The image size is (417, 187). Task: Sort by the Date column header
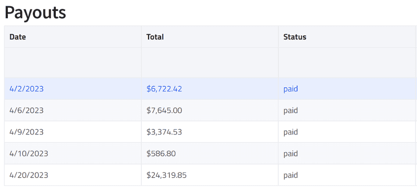click(x=72, y=37)
